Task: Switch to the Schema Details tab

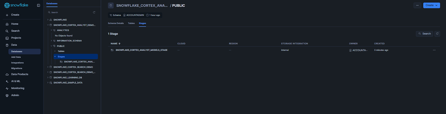Action: (116, 24)
